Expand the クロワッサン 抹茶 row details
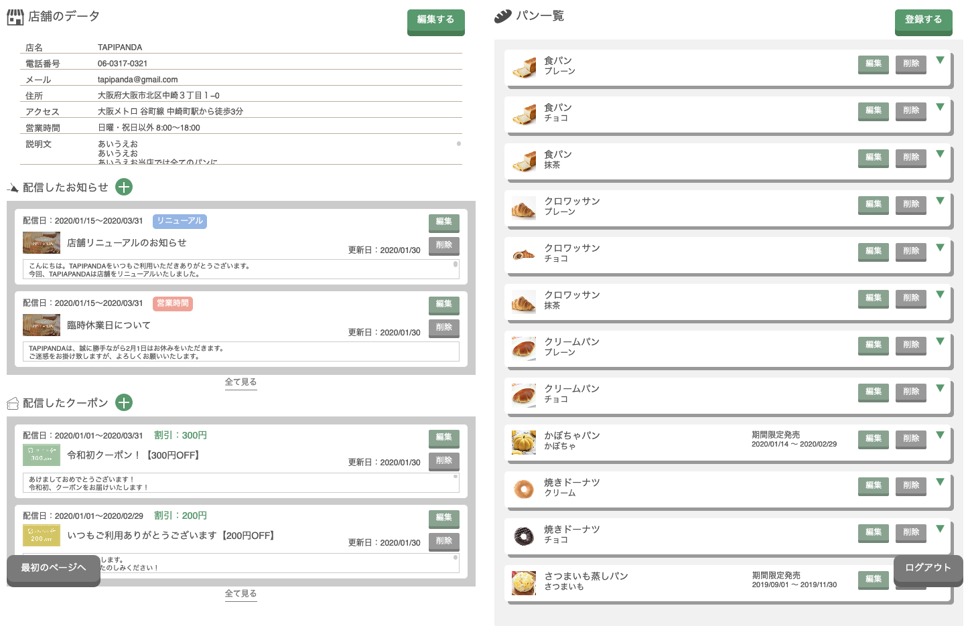970x626 pixels. pyautogui.click(x=940, y=295)
